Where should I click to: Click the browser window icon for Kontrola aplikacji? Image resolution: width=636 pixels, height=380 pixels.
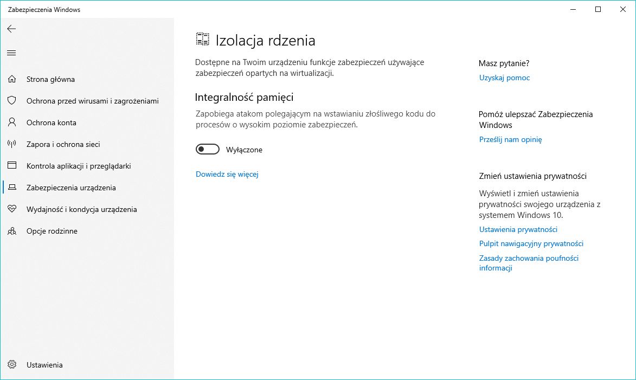click(x=12, y=165)
